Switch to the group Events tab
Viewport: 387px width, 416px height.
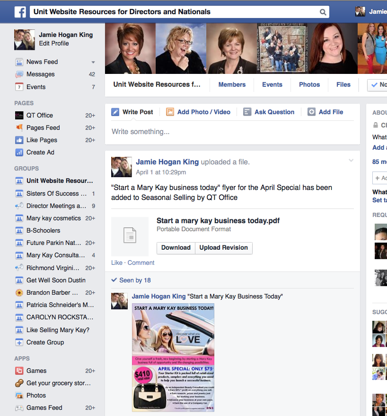pos(272,85)
